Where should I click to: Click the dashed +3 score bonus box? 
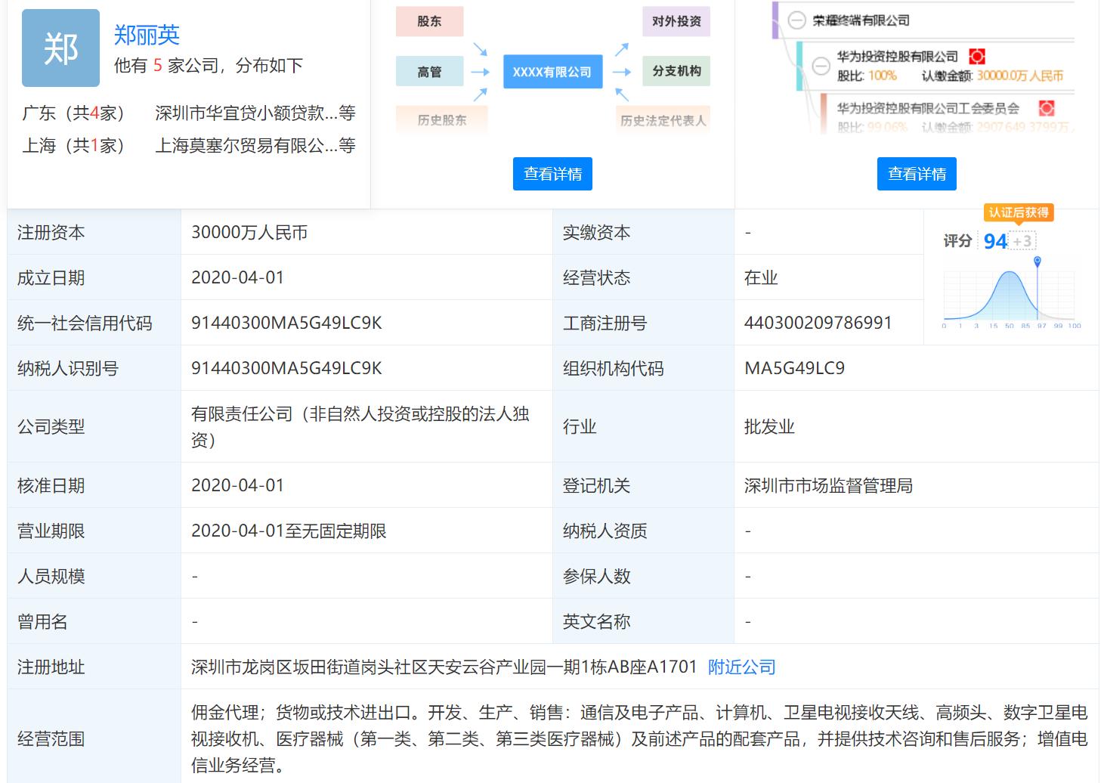click(1022, 241)
